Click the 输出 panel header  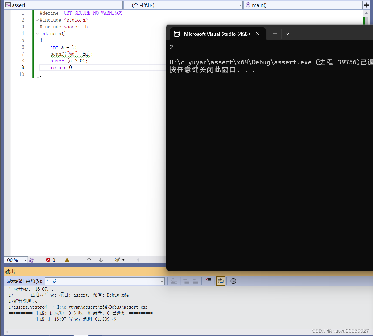(x=10, y=271)
